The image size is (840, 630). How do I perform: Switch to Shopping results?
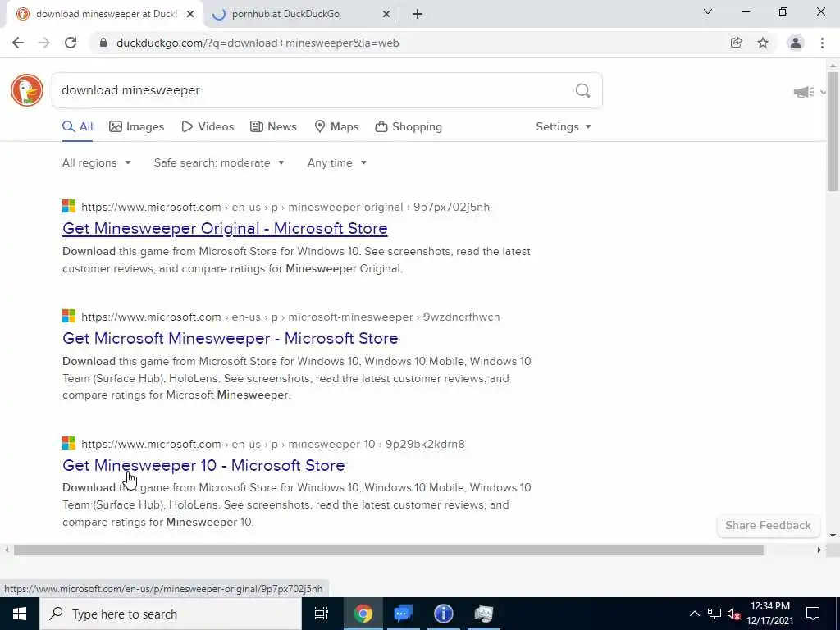point(409,127)
